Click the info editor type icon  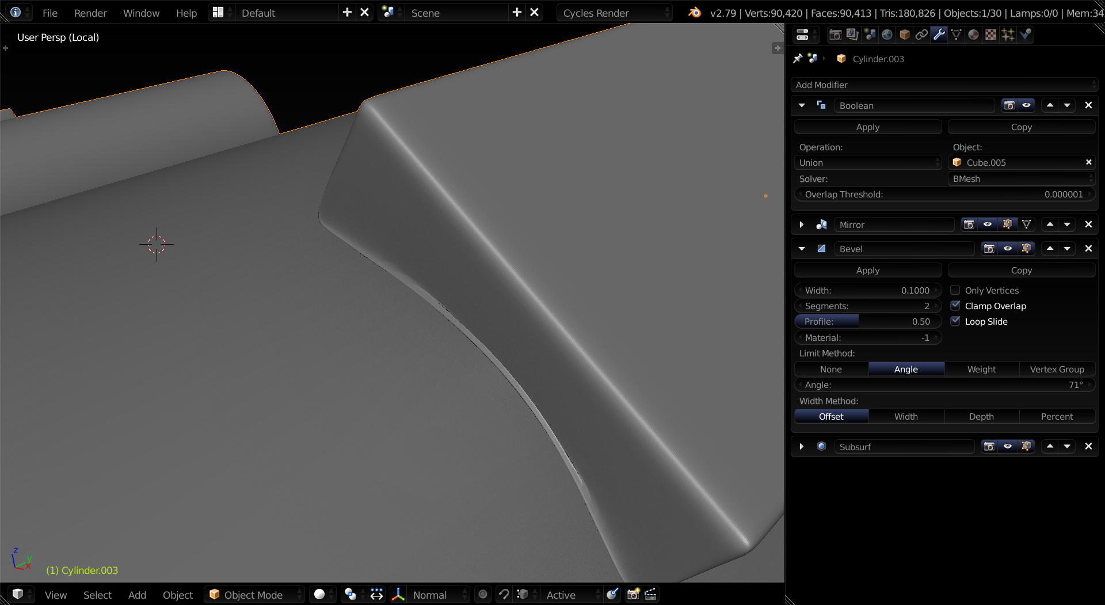coord(20,13)
